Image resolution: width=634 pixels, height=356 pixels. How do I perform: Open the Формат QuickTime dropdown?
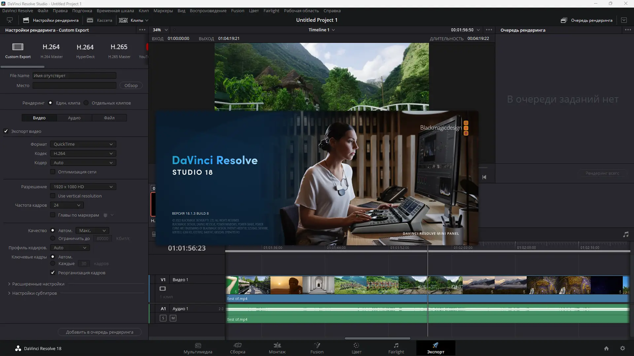(x=83, y=144)
